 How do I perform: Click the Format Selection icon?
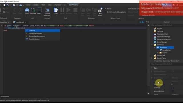tap(47, 10)
